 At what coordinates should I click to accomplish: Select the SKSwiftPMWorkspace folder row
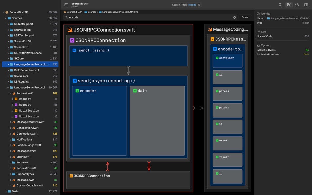[x=30, y=53]
